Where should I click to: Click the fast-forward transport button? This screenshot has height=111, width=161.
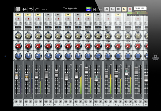click(113, 9)
